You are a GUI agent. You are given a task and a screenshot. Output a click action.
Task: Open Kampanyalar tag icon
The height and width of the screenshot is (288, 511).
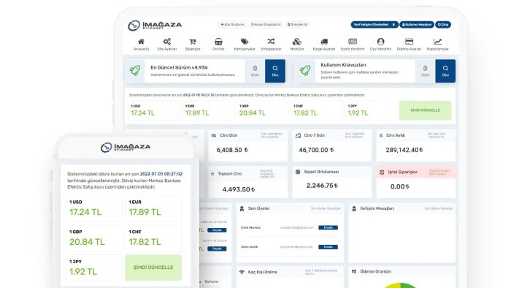(x=245, y=42)
